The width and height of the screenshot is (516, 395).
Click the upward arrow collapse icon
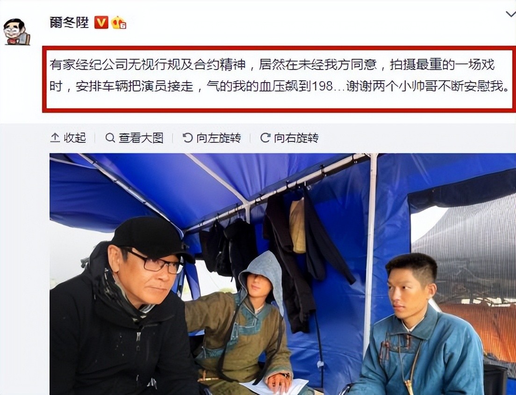click(55, 138)
